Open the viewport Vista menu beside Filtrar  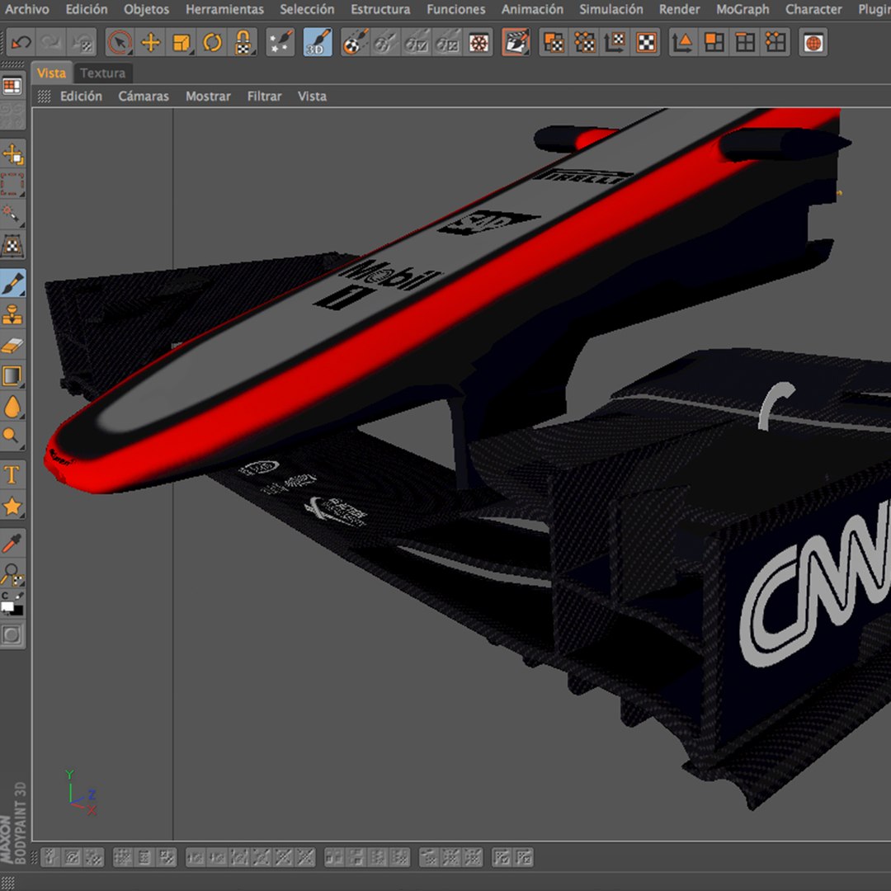pos(312,96)
